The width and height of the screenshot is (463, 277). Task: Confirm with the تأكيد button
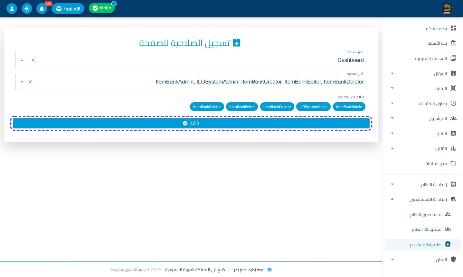coord(191,123)
